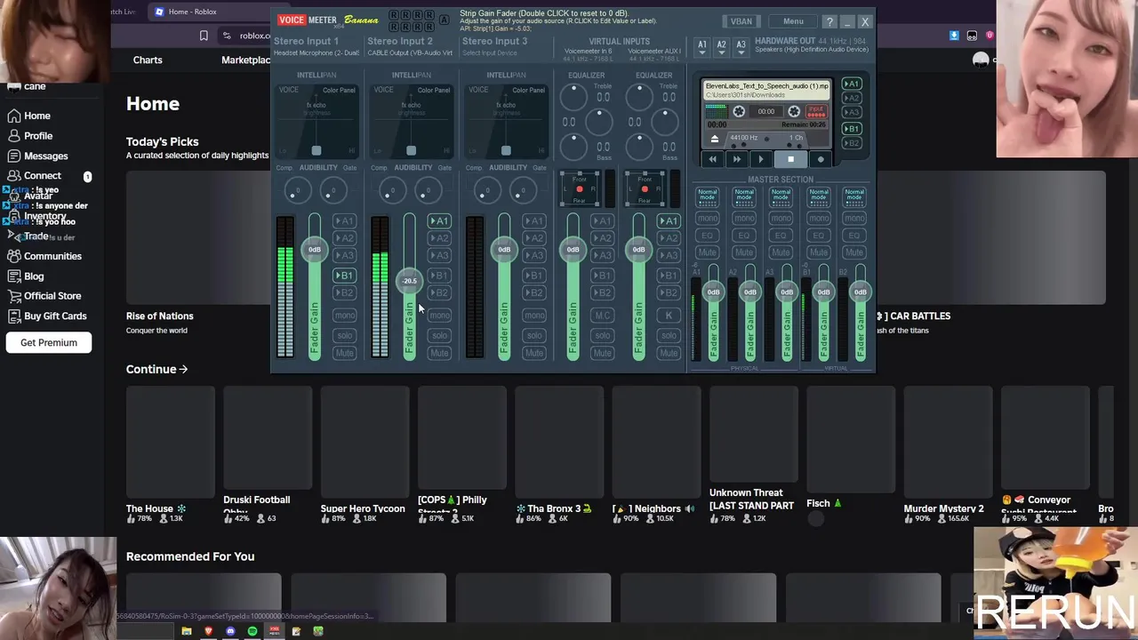The height and width of the screenshot is (640, 1138).
Task: Eject the cassette in the recorder
Action: pyautogui.click(x=714, y=139)
